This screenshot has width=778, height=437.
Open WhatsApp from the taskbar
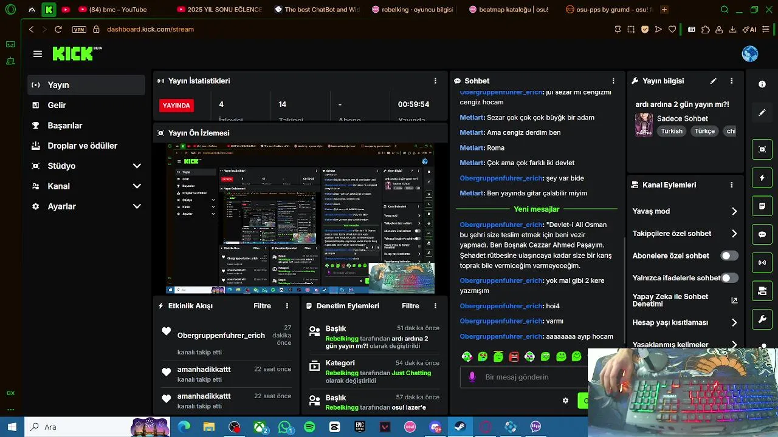click(x=285, y=427)
